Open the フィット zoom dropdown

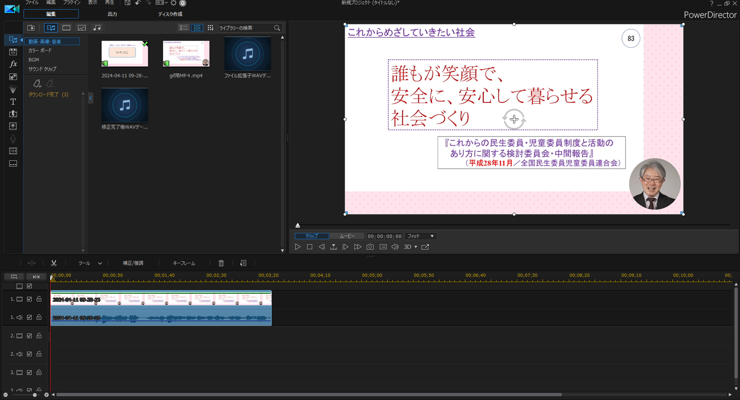(421, 236)
